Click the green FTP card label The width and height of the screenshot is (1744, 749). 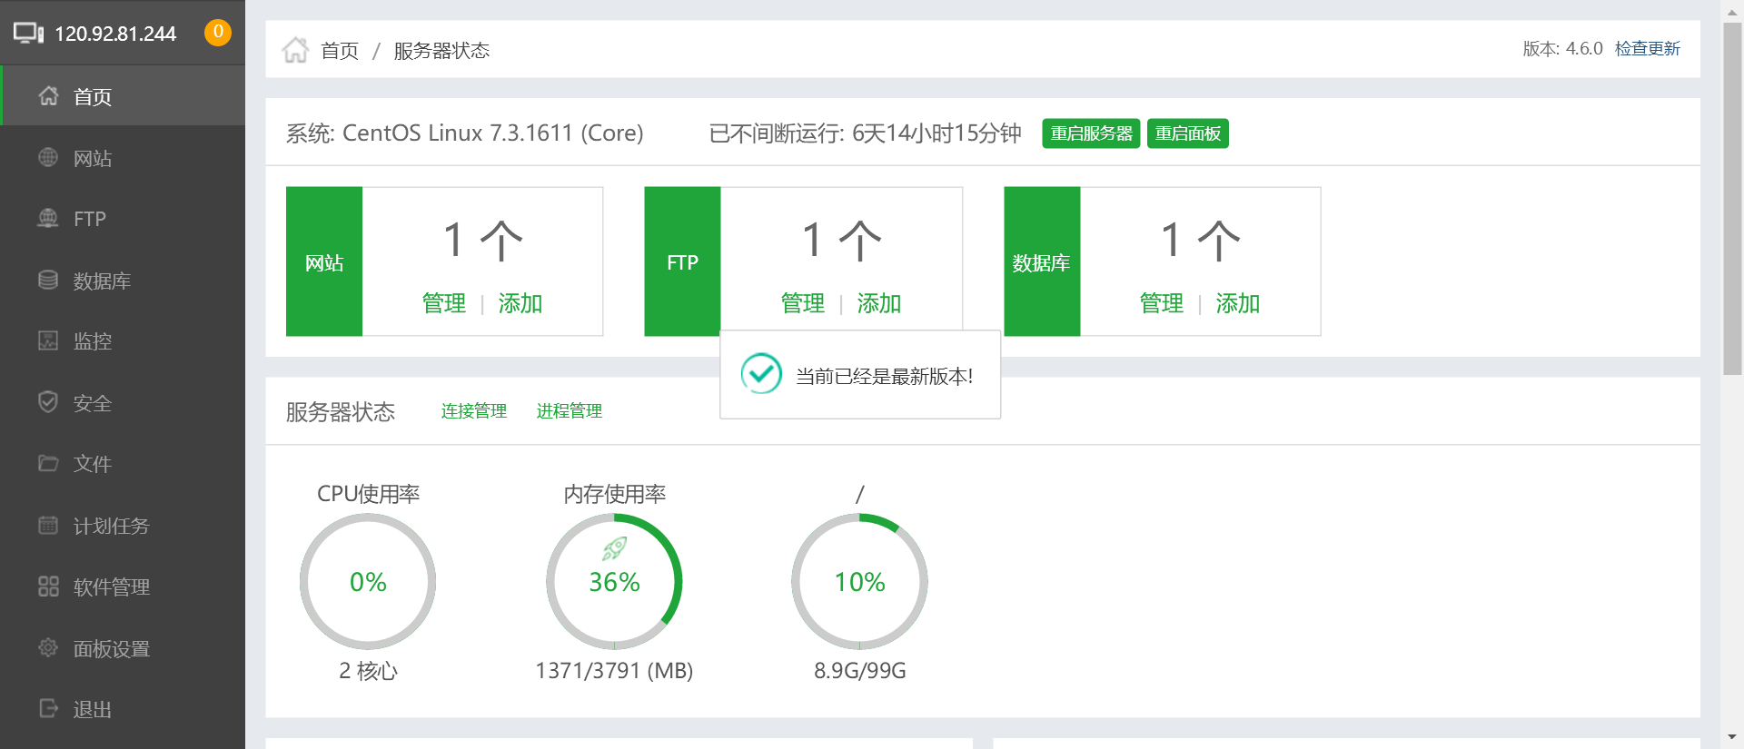click(682, 261)
